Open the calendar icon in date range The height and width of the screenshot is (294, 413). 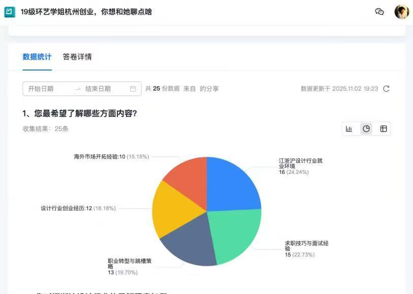pyautogui.click(x=133, y=89)
